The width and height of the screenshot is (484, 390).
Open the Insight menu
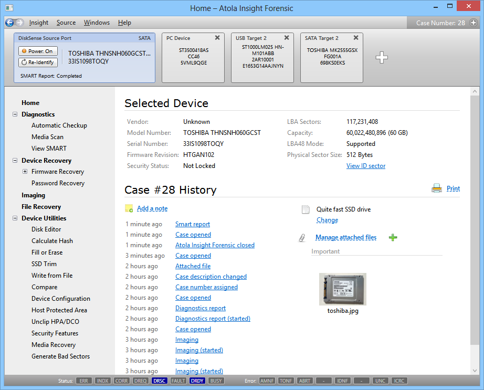tap(39, 23)
